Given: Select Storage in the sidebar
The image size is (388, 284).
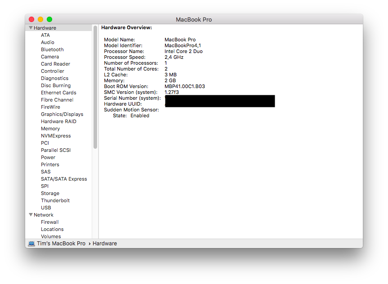Looking at the screenshot, I should (x=50, y=193).
